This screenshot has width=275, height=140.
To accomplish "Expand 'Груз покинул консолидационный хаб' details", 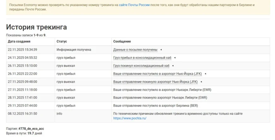I will tap(141, 66).
